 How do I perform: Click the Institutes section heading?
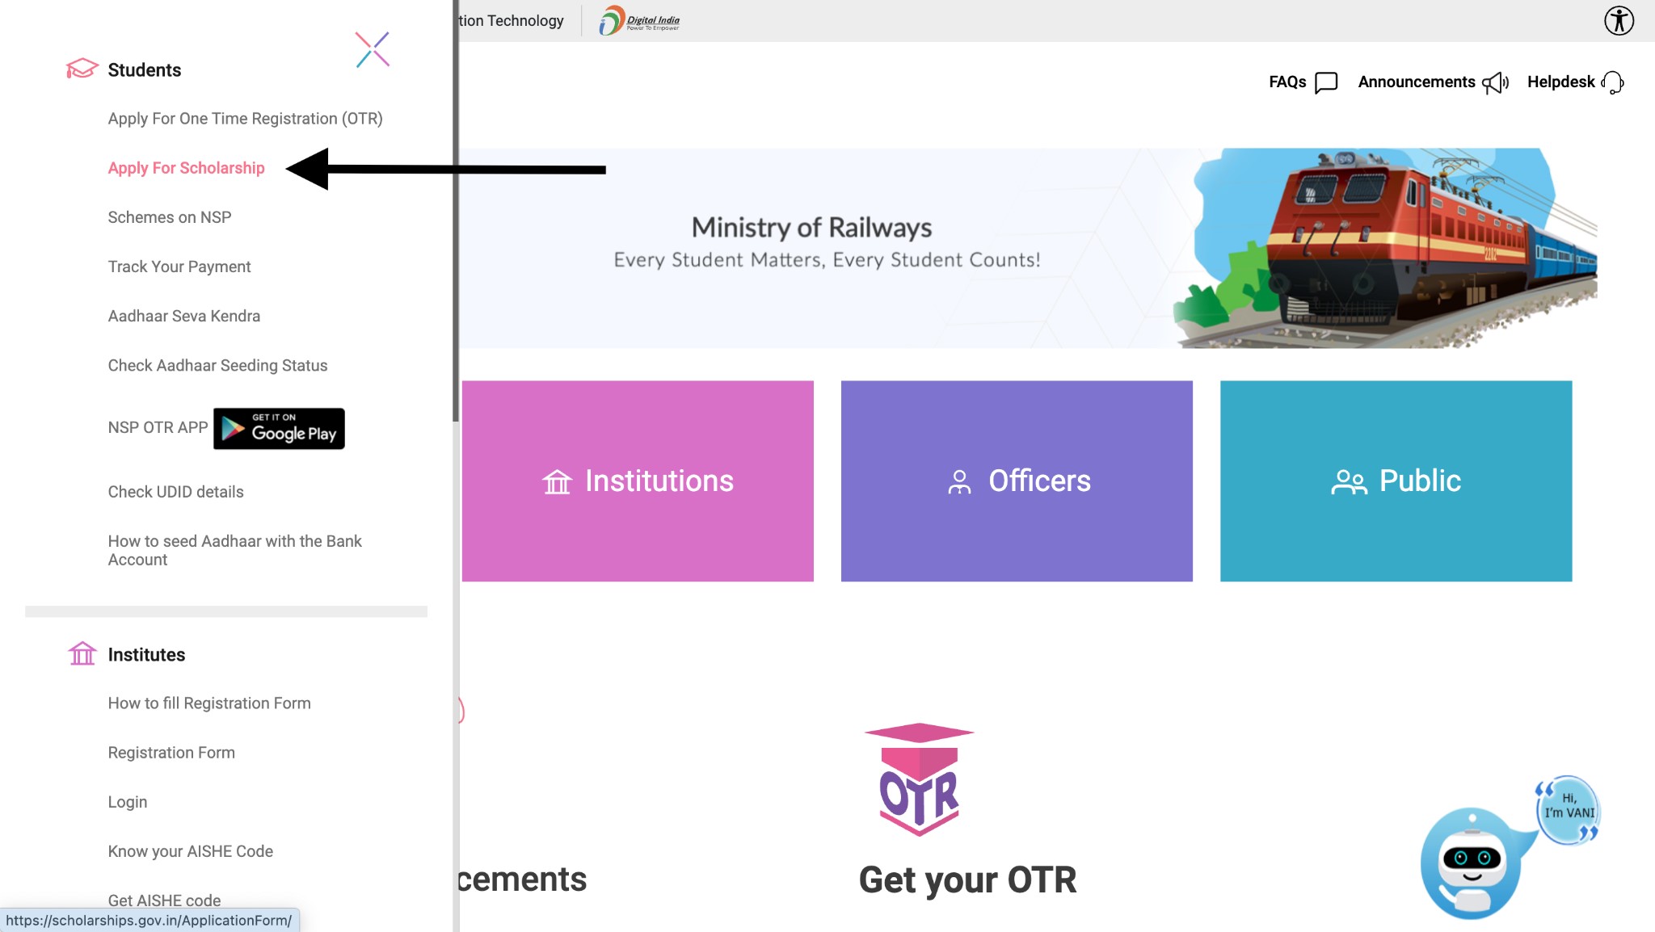[x=146, y=654]
